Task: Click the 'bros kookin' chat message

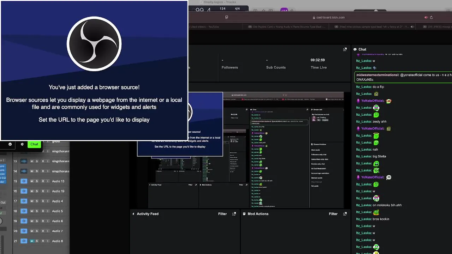Action: point(381,219)
